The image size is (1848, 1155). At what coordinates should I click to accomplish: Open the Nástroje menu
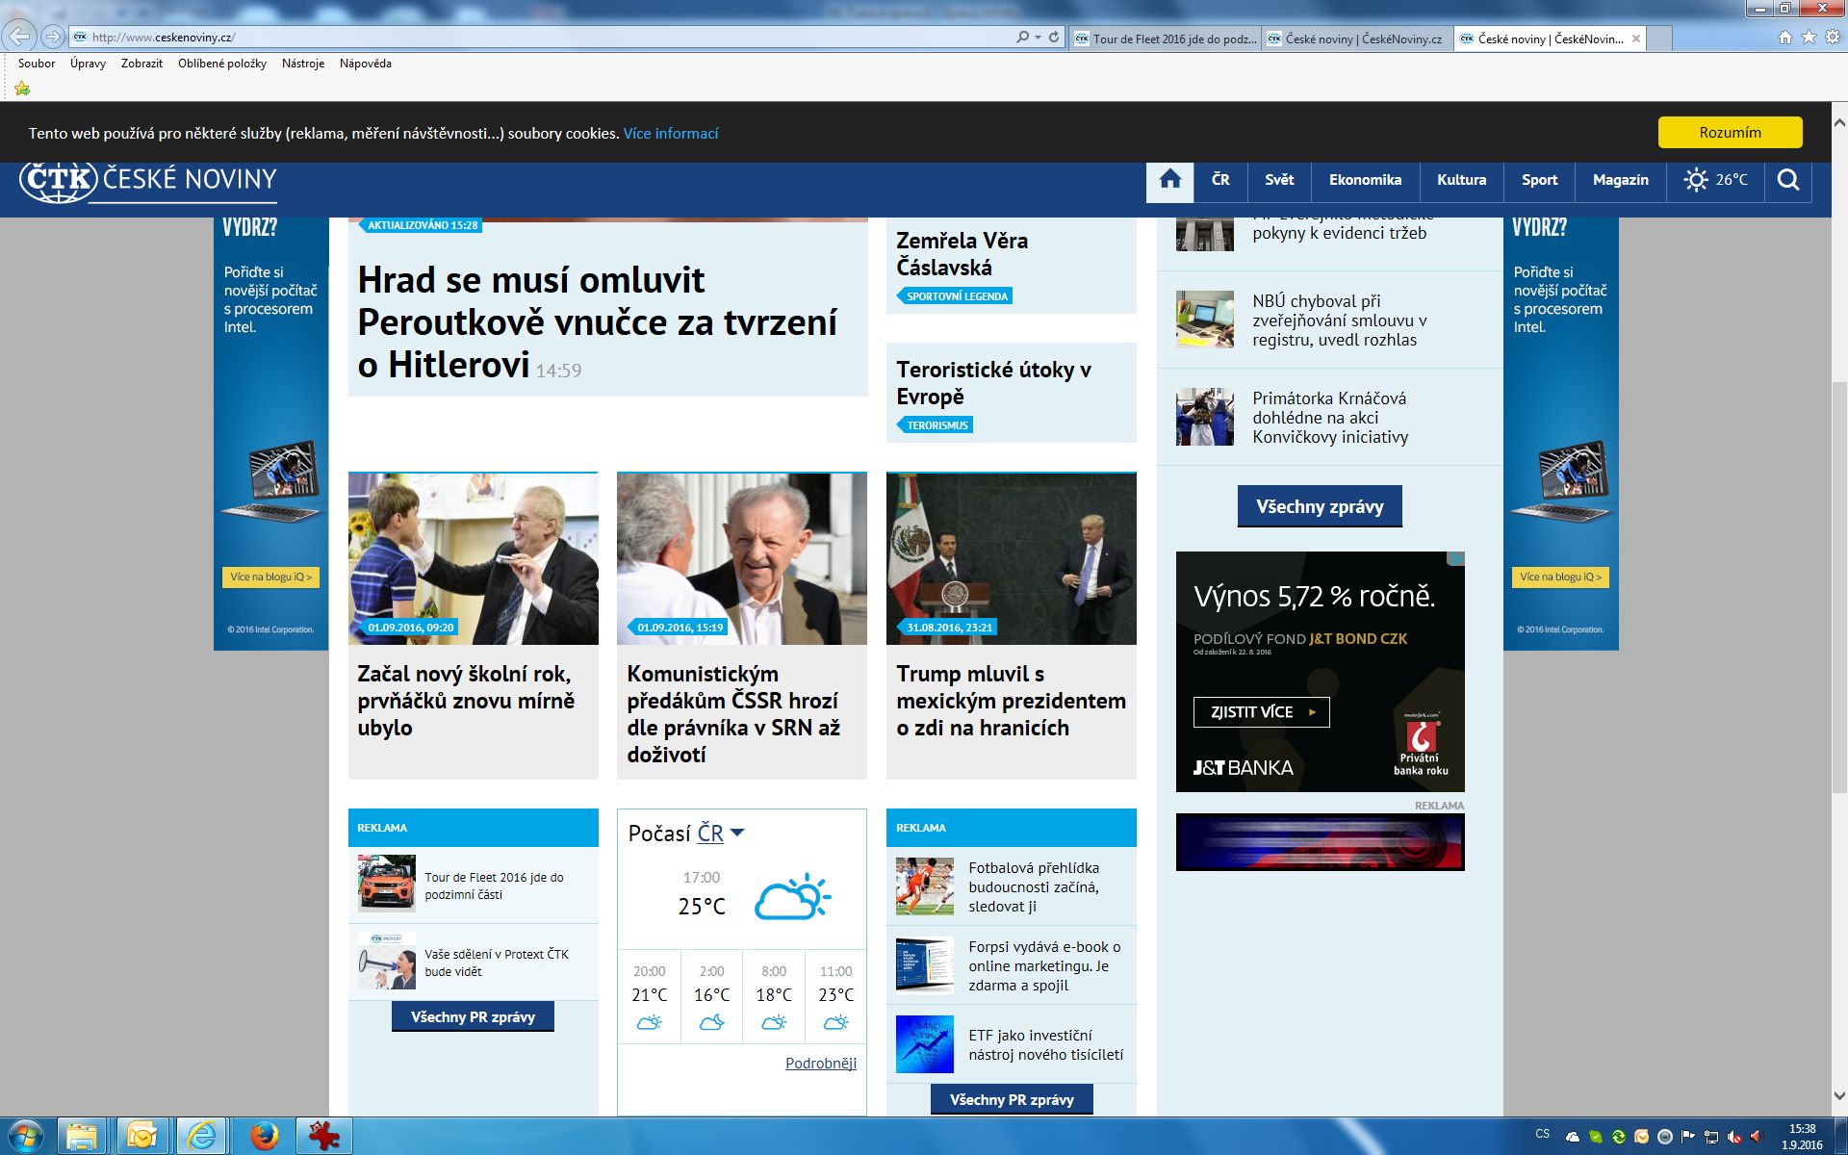pos(303,64)
